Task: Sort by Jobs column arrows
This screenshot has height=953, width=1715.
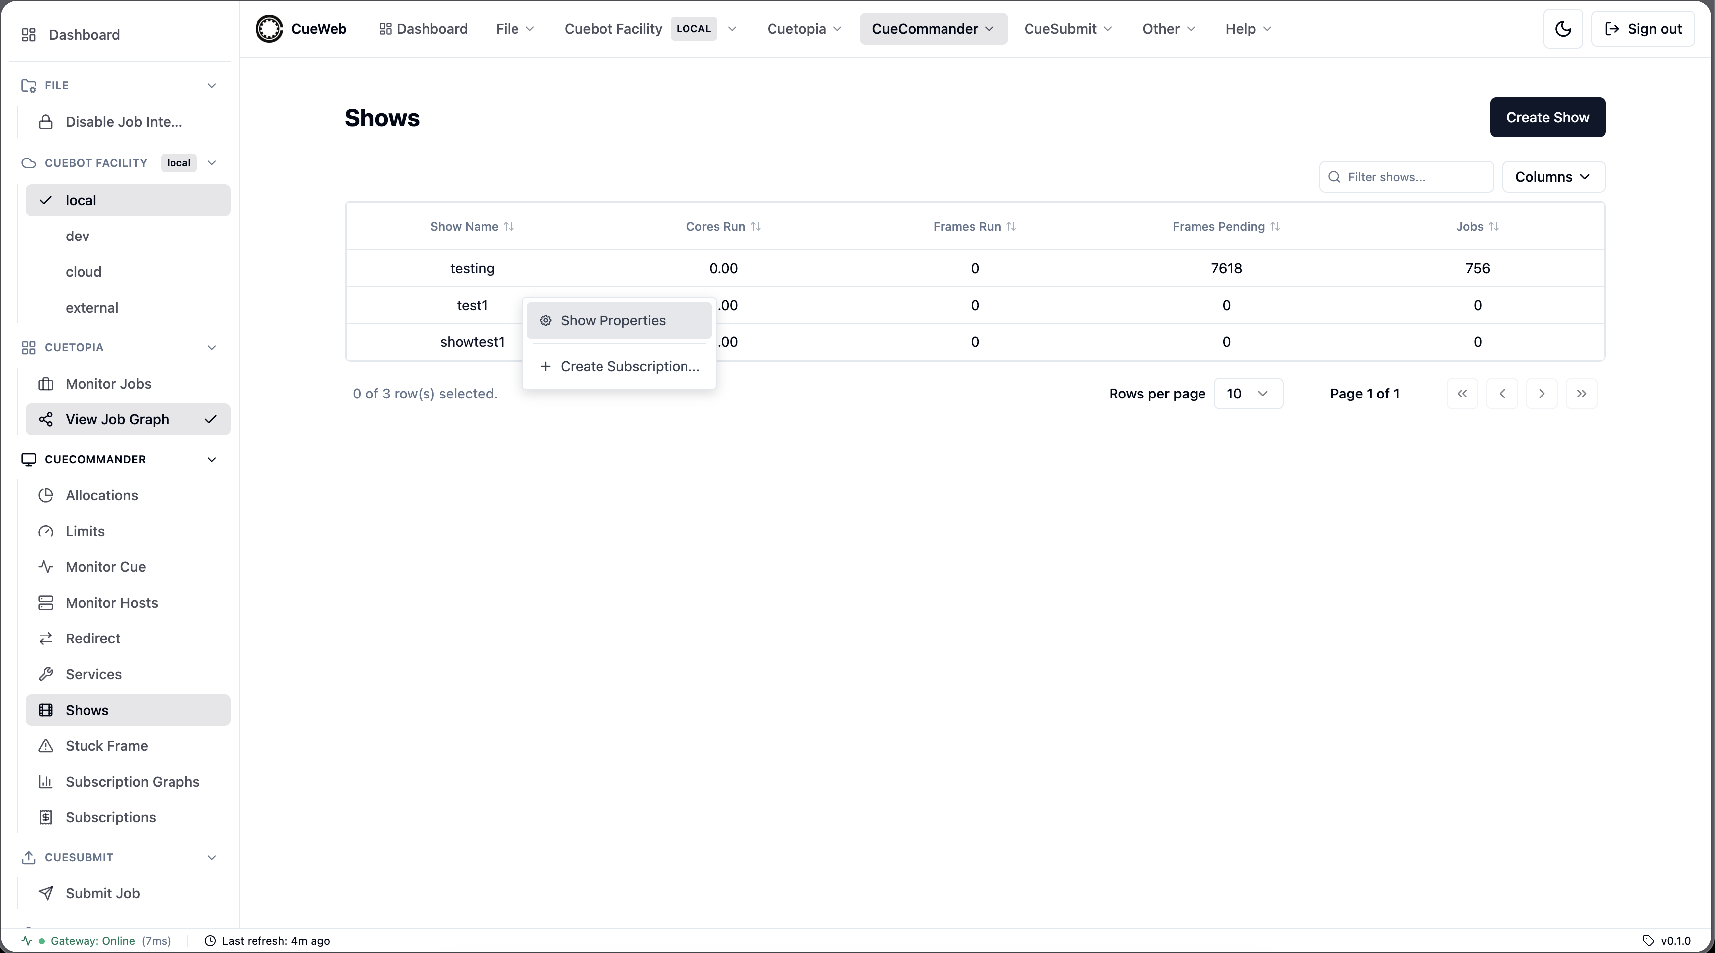Action: [1494, 226]
